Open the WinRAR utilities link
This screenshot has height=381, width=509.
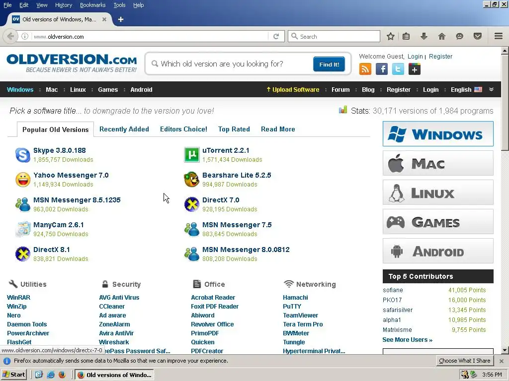pyautogui.click(x=18, y=298)
